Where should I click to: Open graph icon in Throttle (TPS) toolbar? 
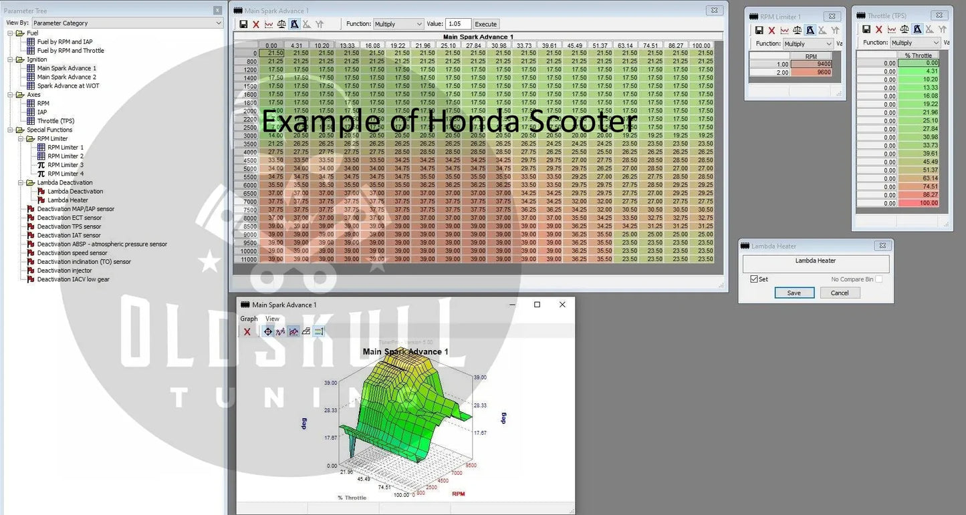pos(891,29)
